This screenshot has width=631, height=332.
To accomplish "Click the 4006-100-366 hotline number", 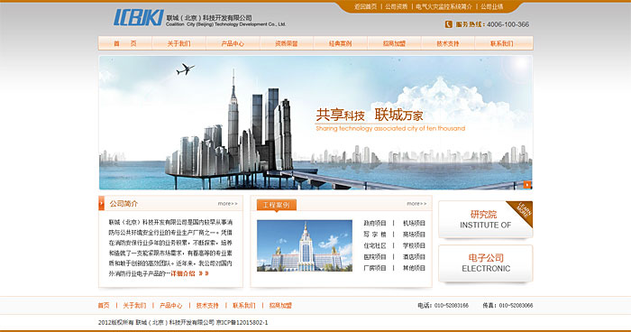I will point(508,24).
